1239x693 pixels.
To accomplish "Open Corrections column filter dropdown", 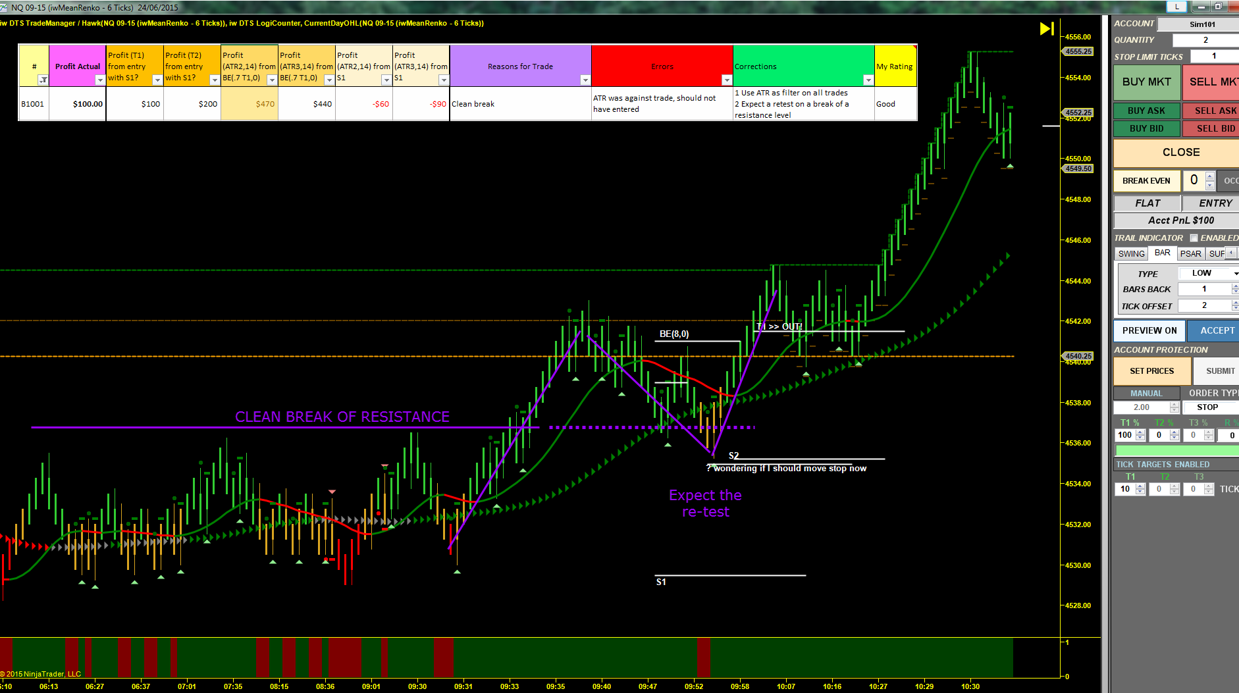I will point(868,80).
